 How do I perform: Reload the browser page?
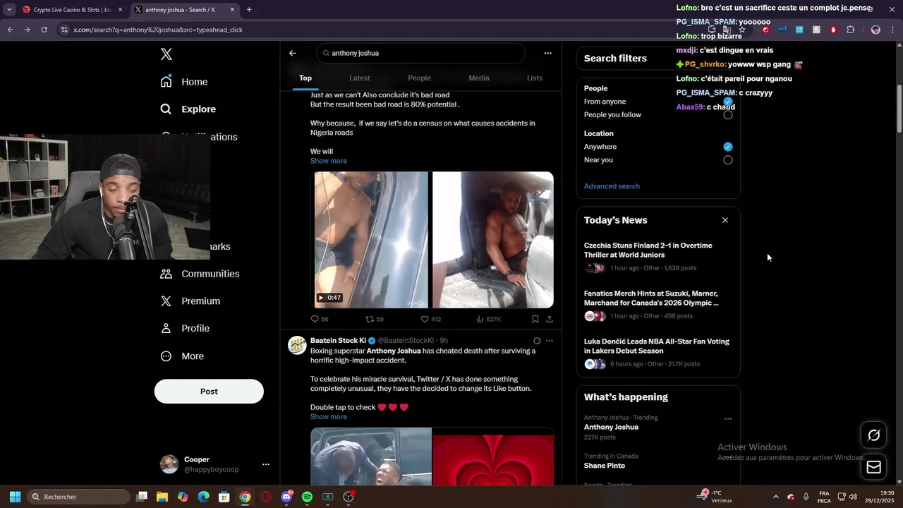(x=44, y=30)
